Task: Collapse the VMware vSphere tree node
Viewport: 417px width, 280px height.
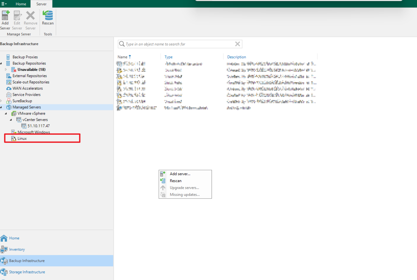Action: [6, 113]
